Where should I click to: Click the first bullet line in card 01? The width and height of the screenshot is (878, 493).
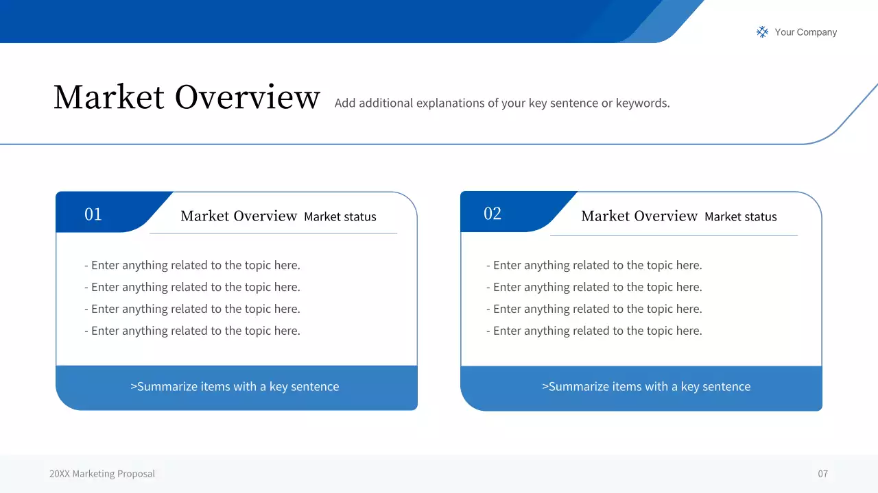coord(192,265)
